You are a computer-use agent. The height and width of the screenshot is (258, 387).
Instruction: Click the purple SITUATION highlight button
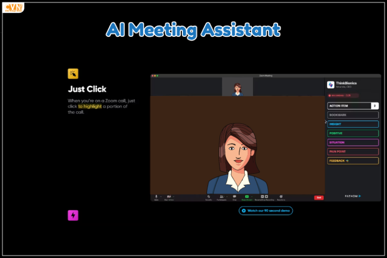353,142
